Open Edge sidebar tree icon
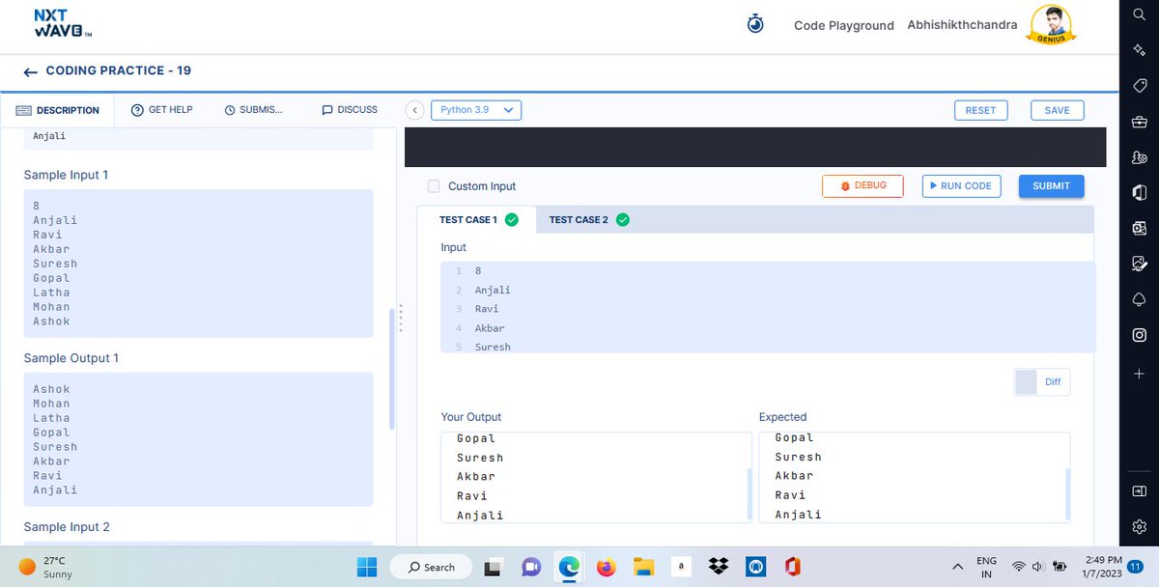Viewport: 1159px width, 587px height. pyautogui.click(x=1139, y=299)
